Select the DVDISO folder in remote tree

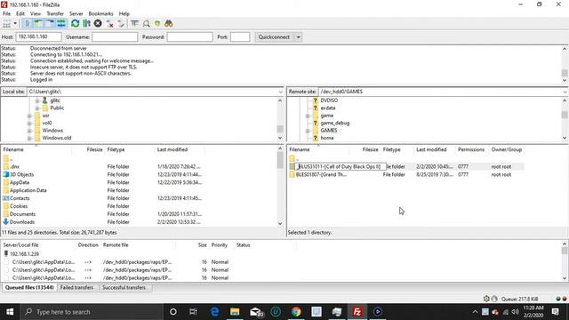pos(329,100)
